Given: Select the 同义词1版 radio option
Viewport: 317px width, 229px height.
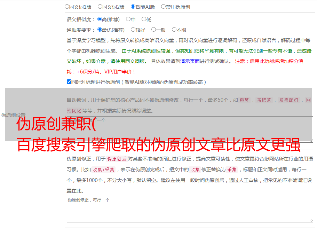Looking at the screenshot, I should (x=67, y=7).
